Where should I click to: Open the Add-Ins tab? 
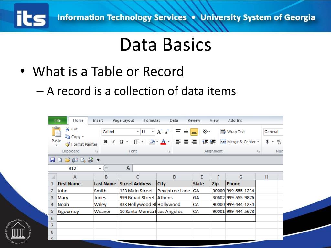(235, 120)
